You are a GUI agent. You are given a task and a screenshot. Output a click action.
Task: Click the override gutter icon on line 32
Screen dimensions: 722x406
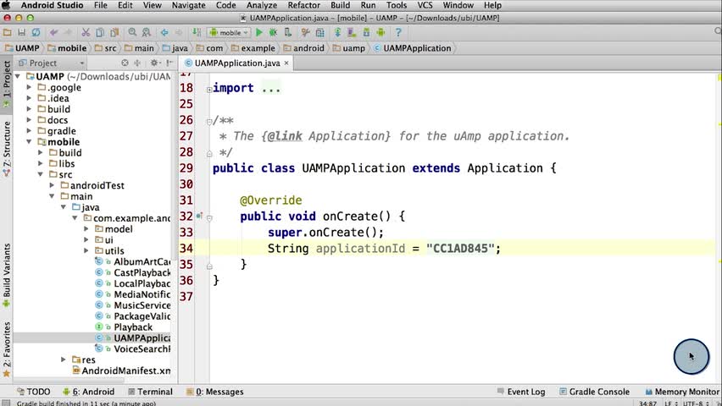point(199,216)
